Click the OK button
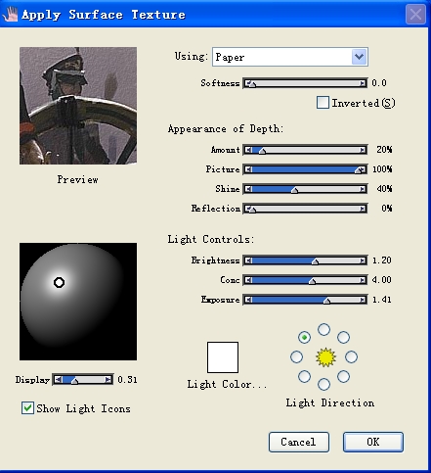 373,442
